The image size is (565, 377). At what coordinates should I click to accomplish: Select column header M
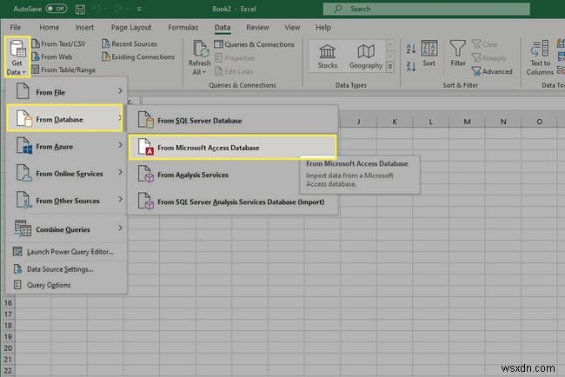click(x=467, y=122)
